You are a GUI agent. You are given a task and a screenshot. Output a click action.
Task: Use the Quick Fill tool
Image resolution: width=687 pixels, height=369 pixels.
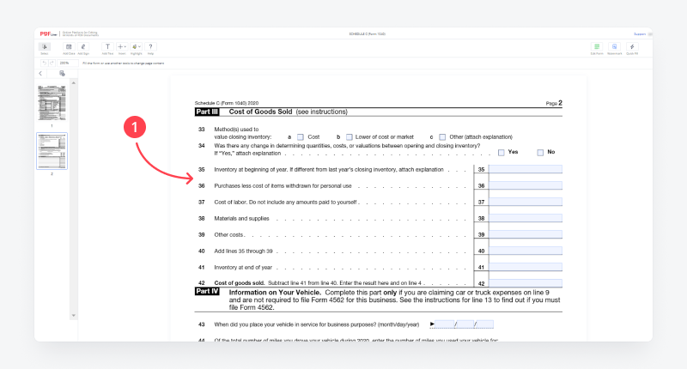632,48
